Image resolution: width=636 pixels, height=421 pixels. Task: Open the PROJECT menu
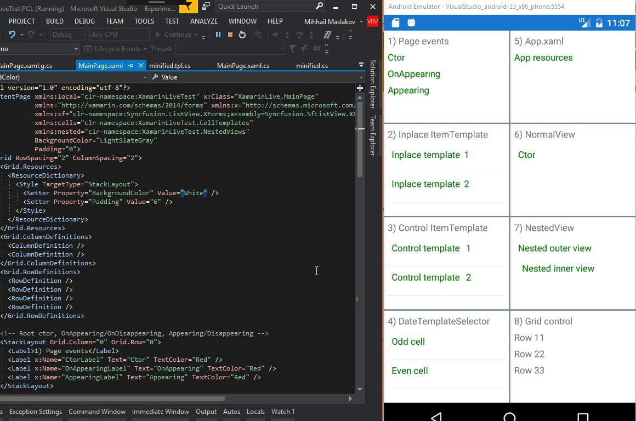[22, 21]
